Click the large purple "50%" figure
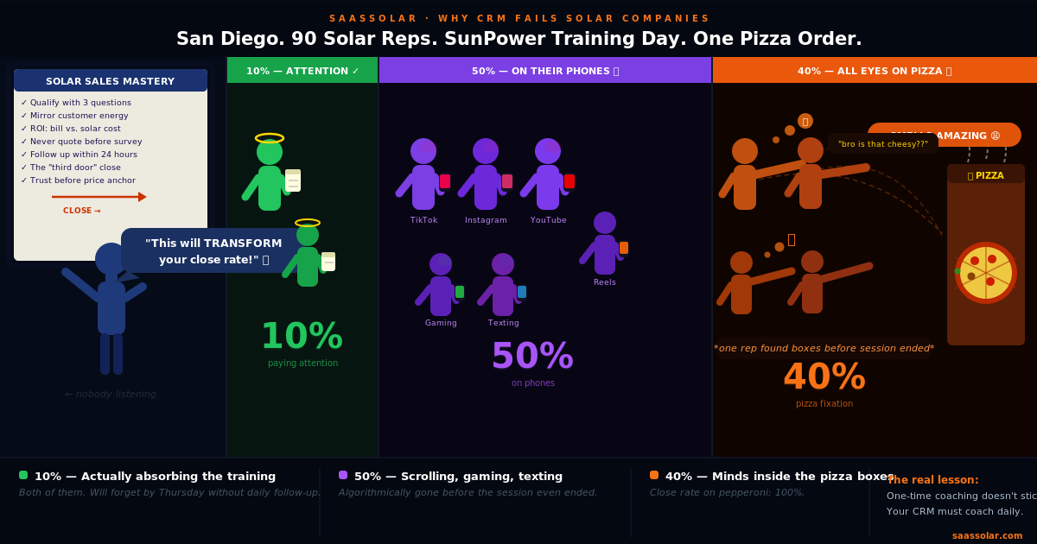 click(x=532, y=357)
